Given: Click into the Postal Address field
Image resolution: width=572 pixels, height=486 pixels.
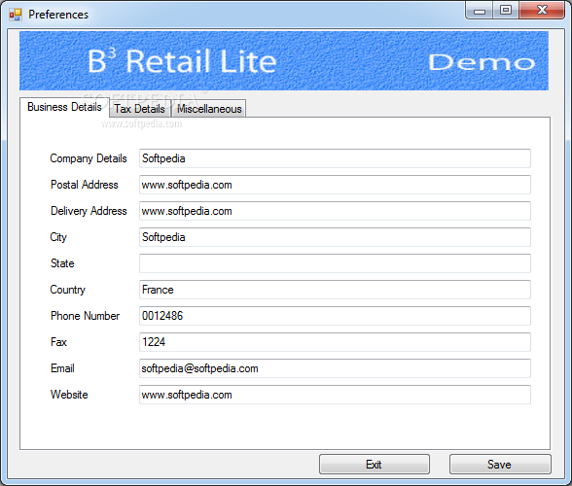Looking at the screenshot, I should (335, 185).
